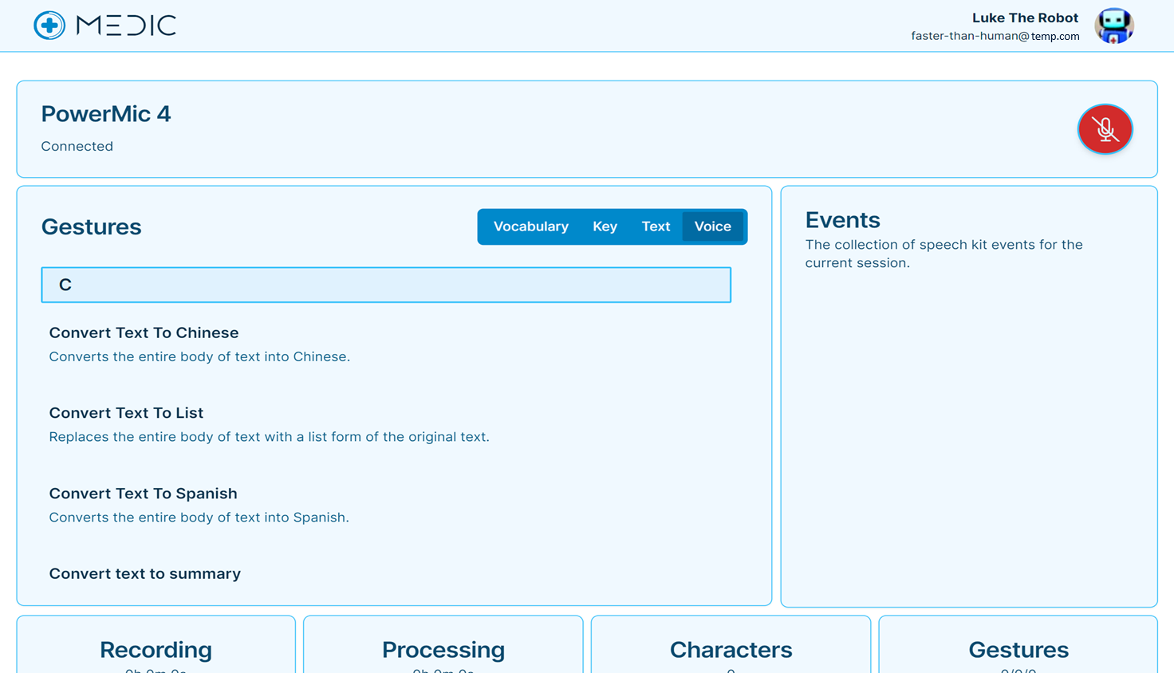Click the MEDIC wordmark text
The width and height of the screenshot is (1174, 673).
[126, 26]
